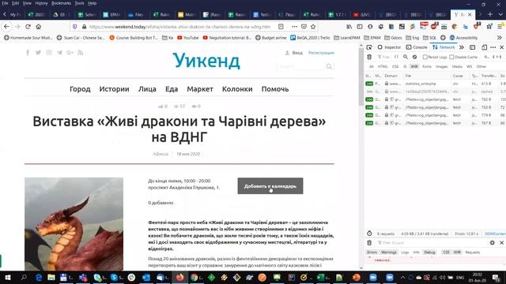Open the Telegram social icon on Уикенд
Screen dimensions: 506x284
[x=59, y=53]
